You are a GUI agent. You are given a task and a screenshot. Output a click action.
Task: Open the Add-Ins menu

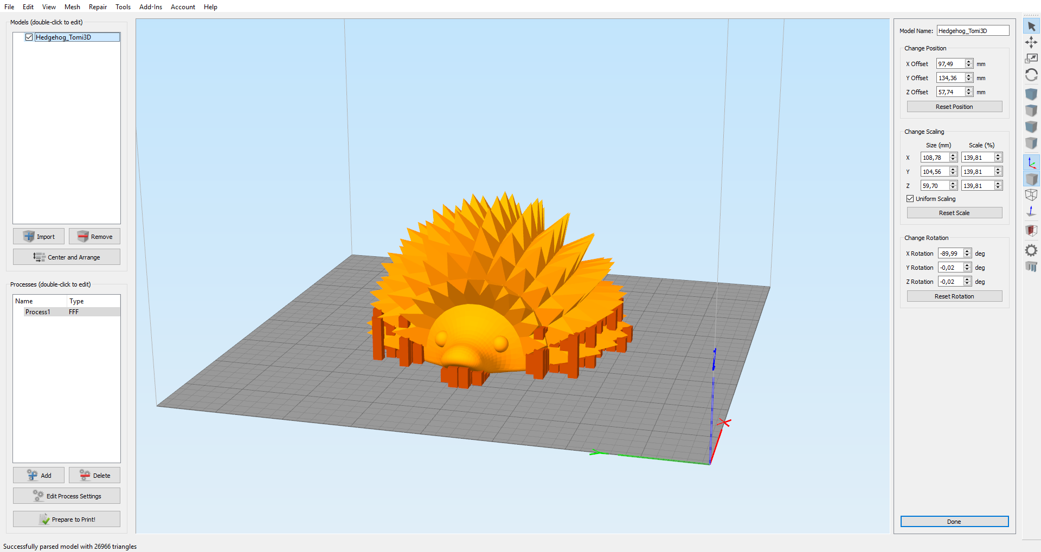pos(151,7)
